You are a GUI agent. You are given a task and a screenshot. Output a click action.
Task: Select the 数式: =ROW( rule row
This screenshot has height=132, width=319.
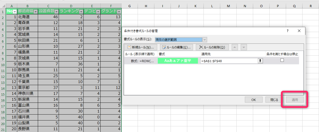coord(141,61)
